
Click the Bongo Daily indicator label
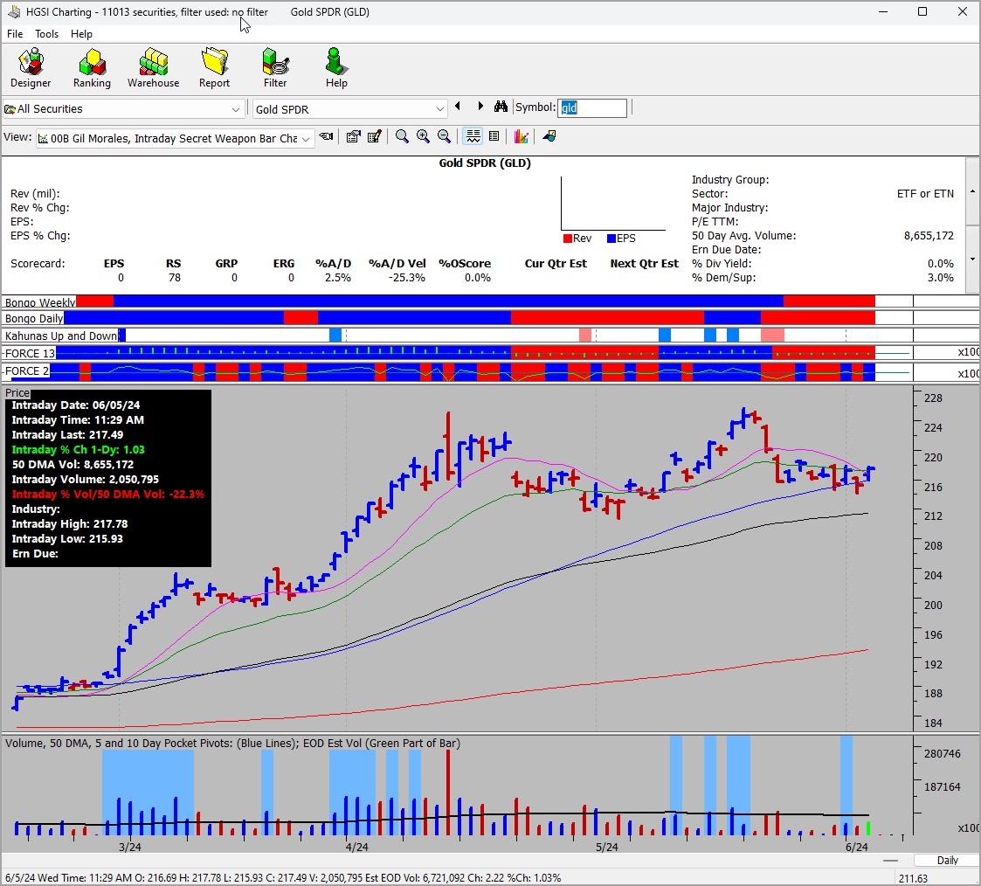(34, 318)
